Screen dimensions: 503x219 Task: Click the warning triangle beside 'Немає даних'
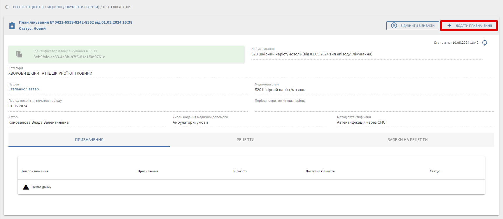coord(26,187)
